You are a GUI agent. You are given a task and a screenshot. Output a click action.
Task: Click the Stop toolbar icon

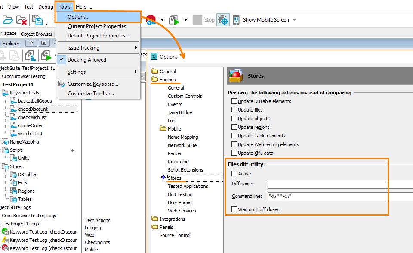pos(197,19)
